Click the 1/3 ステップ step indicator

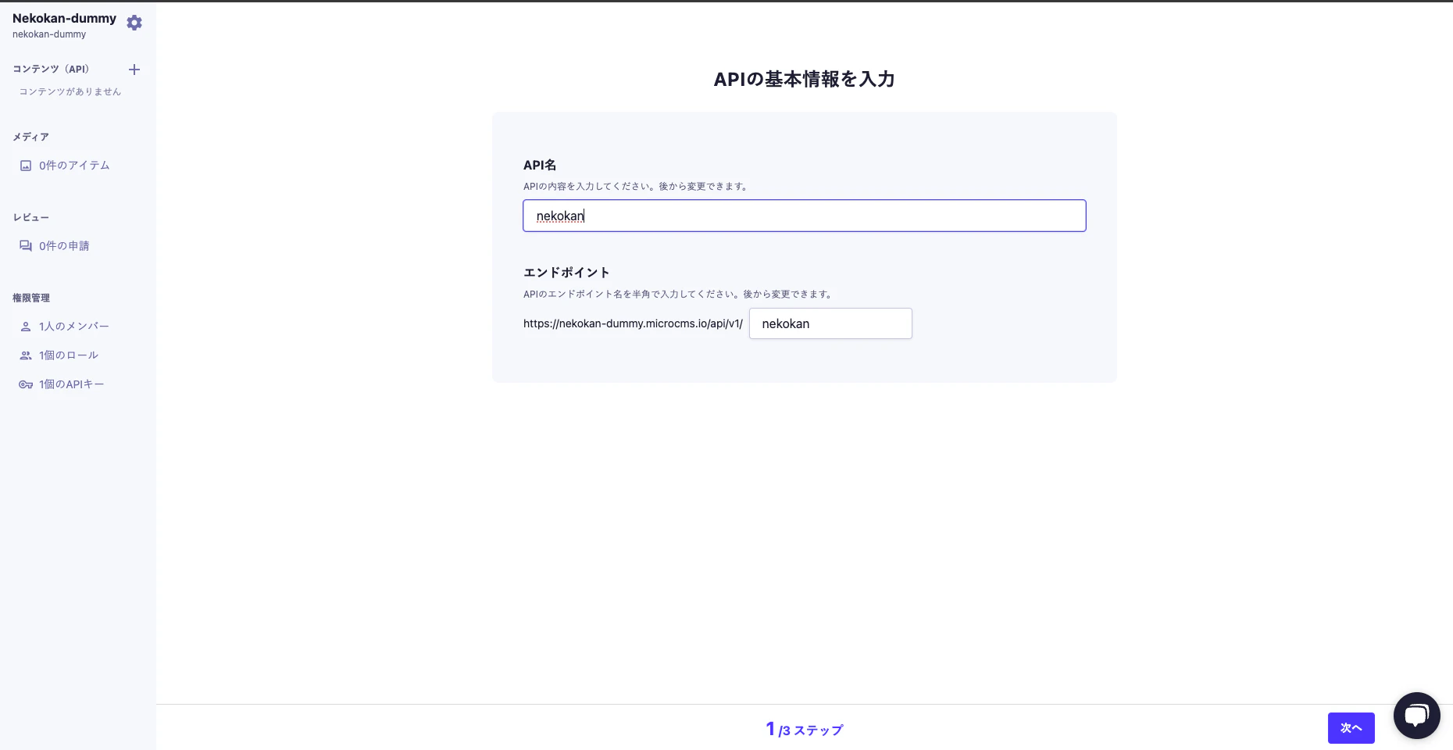[x=805, y=729]
